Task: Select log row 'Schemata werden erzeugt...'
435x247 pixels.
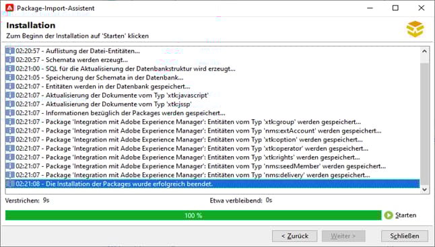Action: 213,60
